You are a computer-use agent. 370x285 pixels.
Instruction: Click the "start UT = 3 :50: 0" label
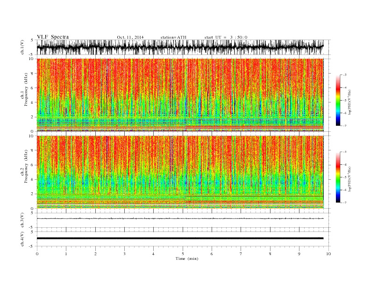pyautogui.click(x=226, y=37)
